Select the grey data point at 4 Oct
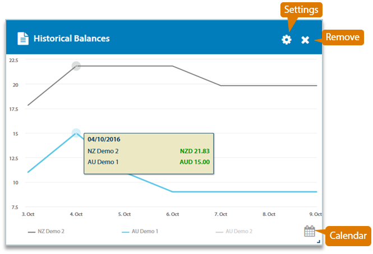373x254 pixels. click(76, 66)
